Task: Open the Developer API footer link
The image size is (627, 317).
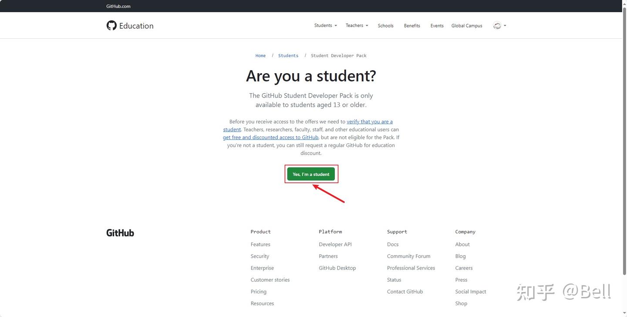Action: pyautogui.click(x=335, y=244)
